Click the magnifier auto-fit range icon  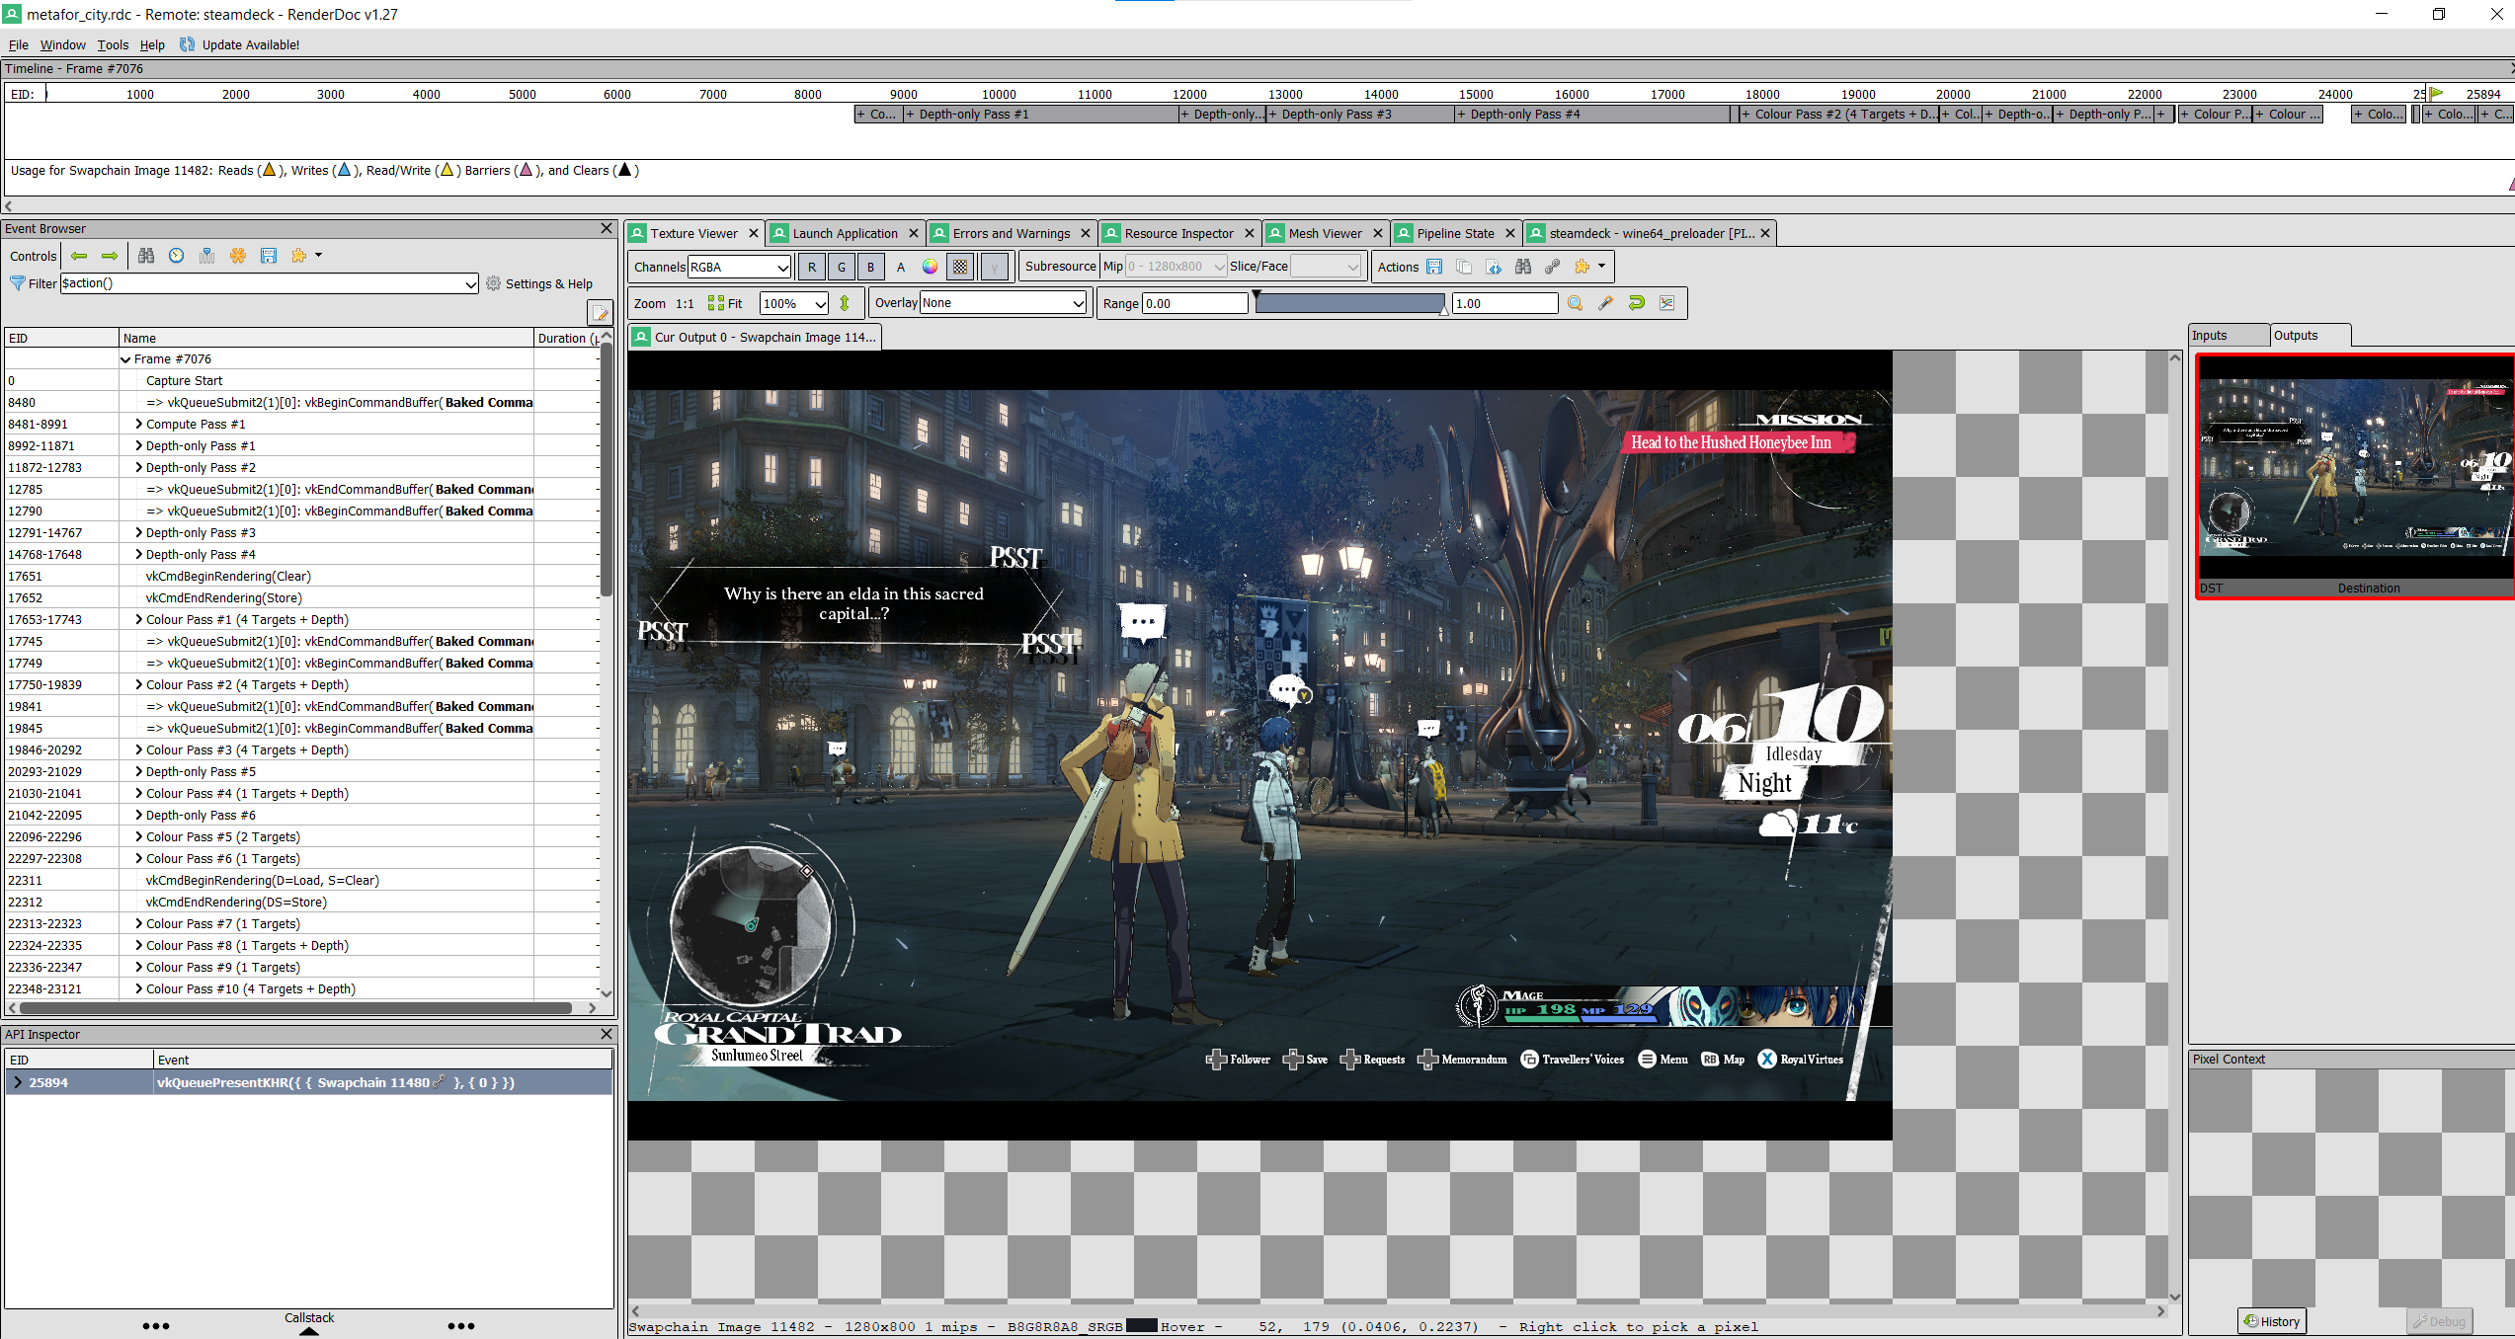1576,303
